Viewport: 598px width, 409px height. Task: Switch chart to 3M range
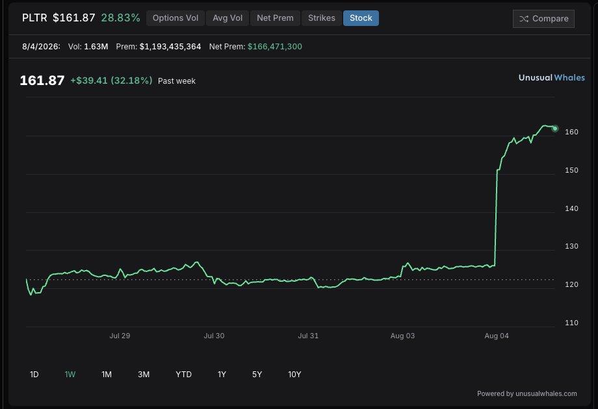(144, 375)
